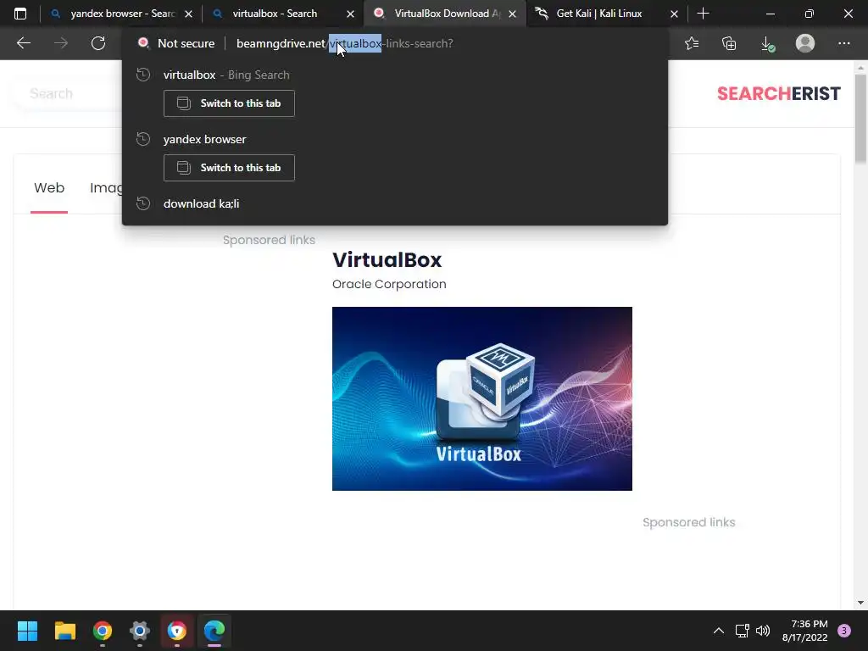Select the virtualbox - Bing Search suggestion

click(x=395, y=75)
